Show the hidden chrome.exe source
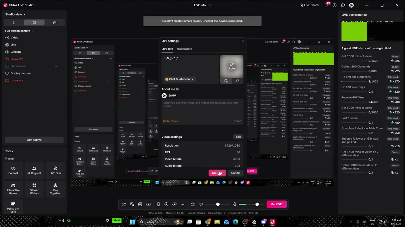This screenshot has width=405, height=227. click(56, 66)
